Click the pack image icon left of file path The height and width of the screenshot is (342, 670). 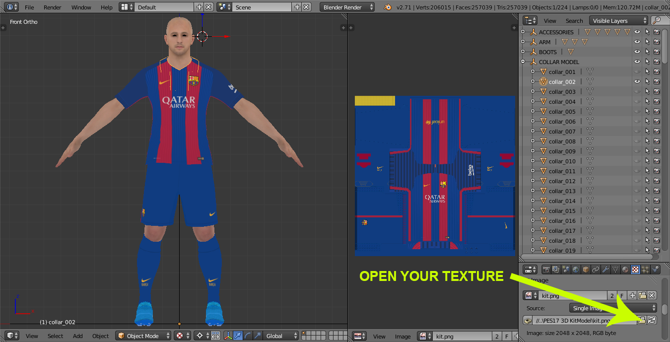pos(528,320)
